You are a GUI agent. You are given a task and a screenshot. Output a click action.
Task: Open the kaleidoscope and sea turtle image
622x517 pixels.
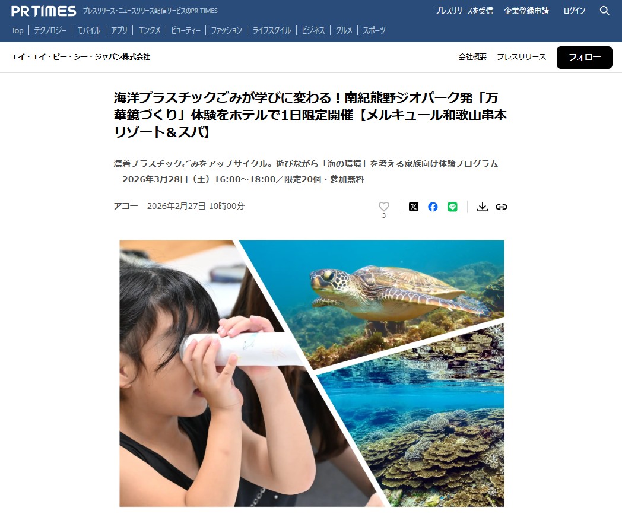click(x=312, y=373)
